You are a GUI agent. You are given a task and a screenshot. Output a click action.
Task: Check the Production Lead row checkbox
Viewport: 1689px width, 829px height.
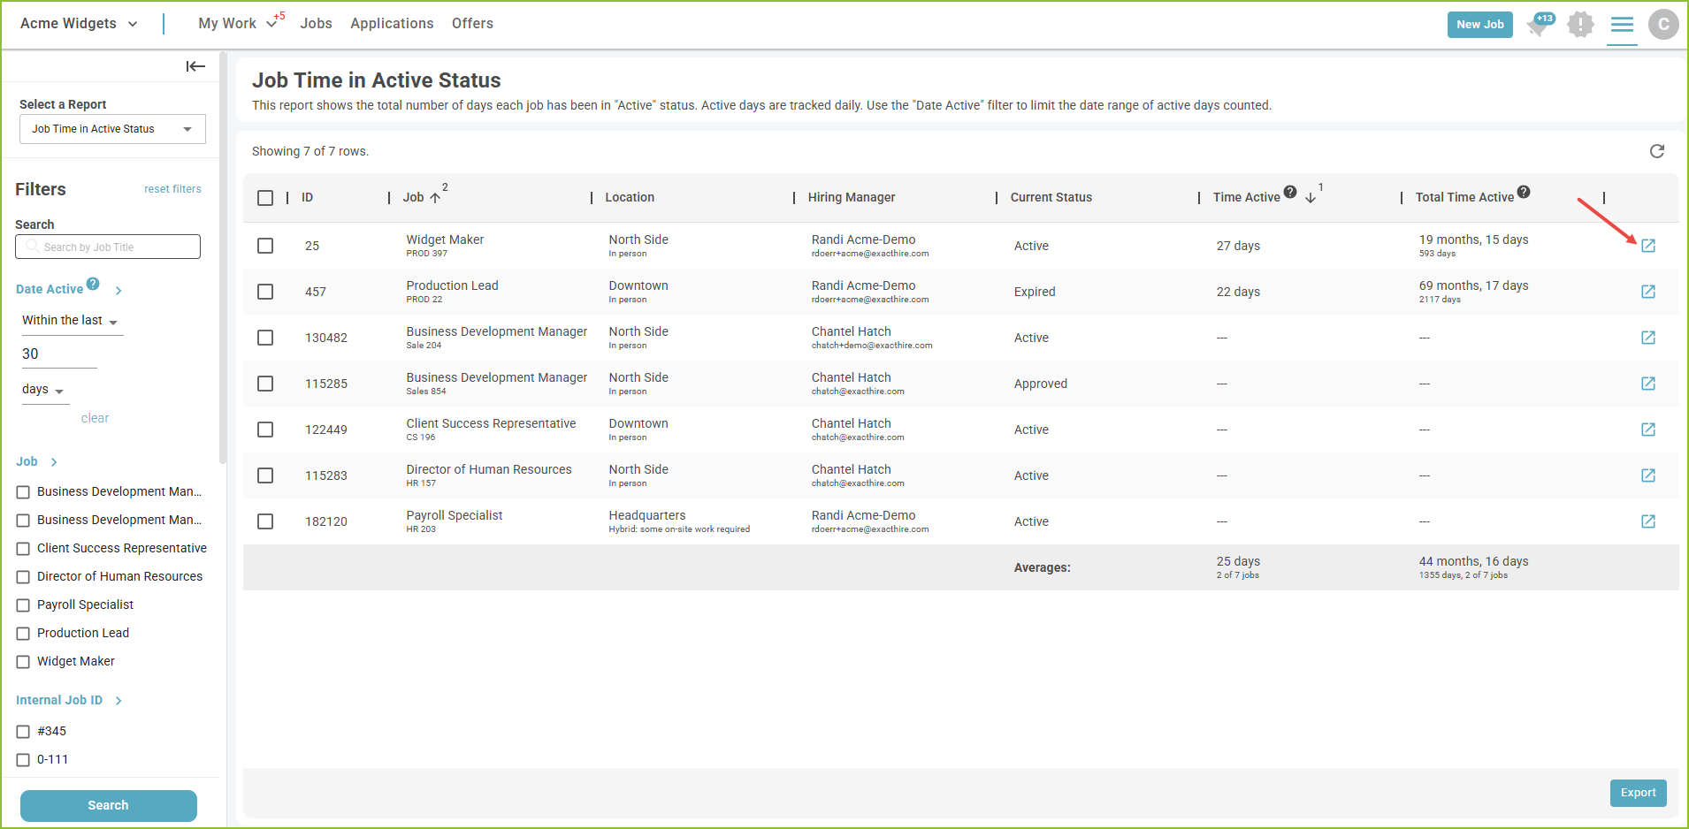pyautogui.click(x=265, y=292)
